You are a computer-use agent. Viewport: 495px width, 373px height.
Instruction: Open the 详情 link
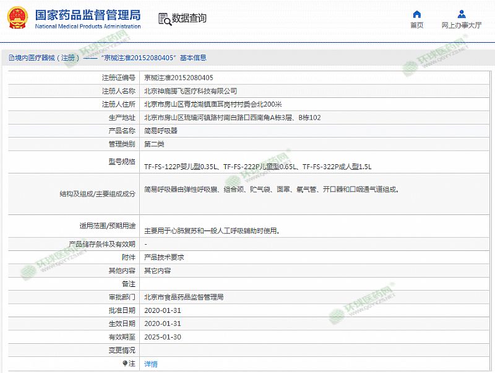point(150,364)
